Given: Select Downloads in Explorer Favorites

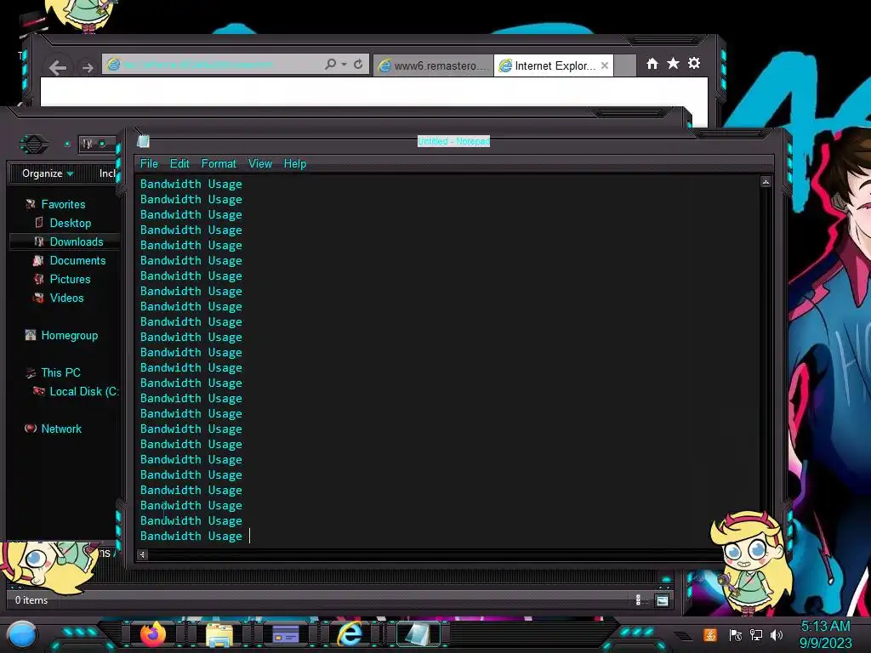Looking at the screenshot, I should point(77,241).
